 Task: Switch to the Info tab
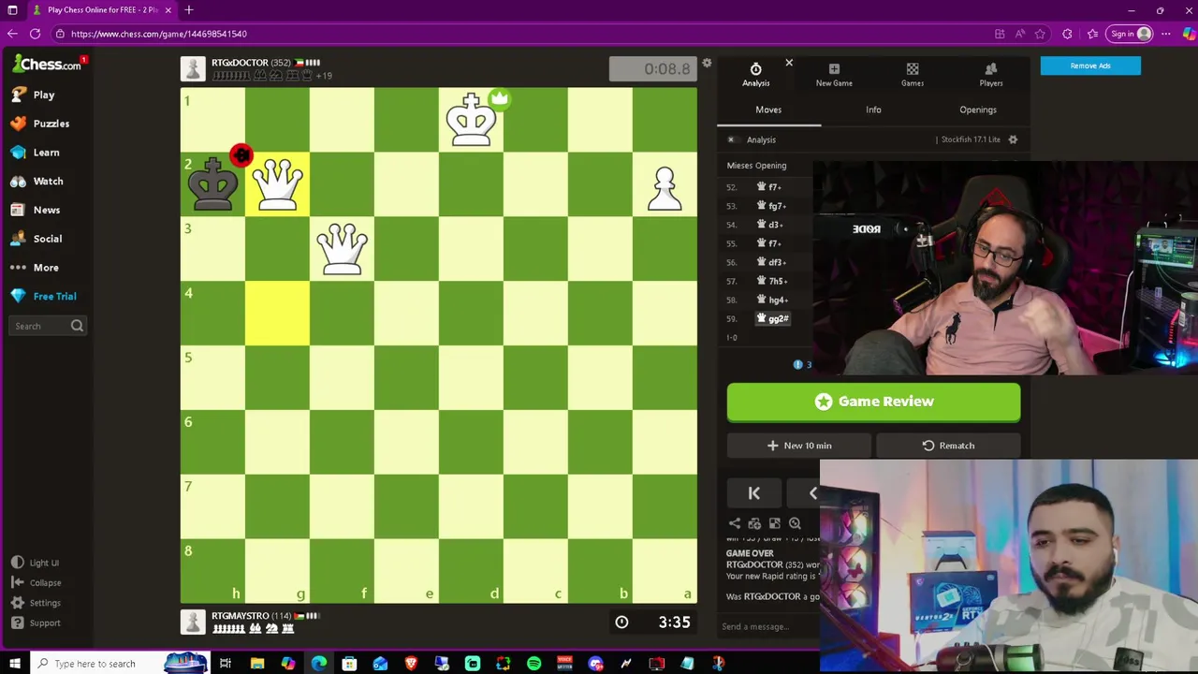(x=873, y=110)
